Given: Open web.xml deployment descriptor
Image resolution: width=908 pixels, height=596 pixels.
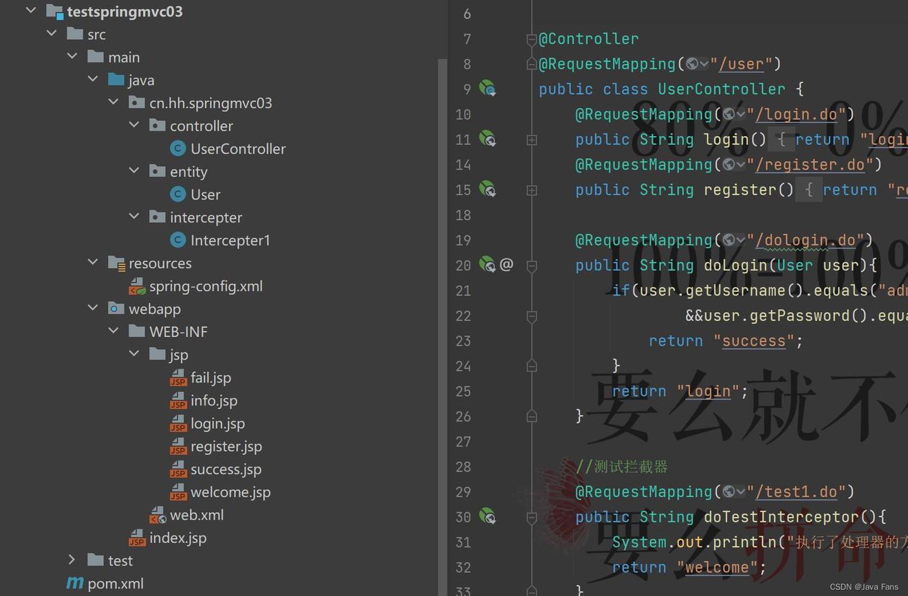Looking at the screenshot, I should pyautogui.click(x=196, y=515).
